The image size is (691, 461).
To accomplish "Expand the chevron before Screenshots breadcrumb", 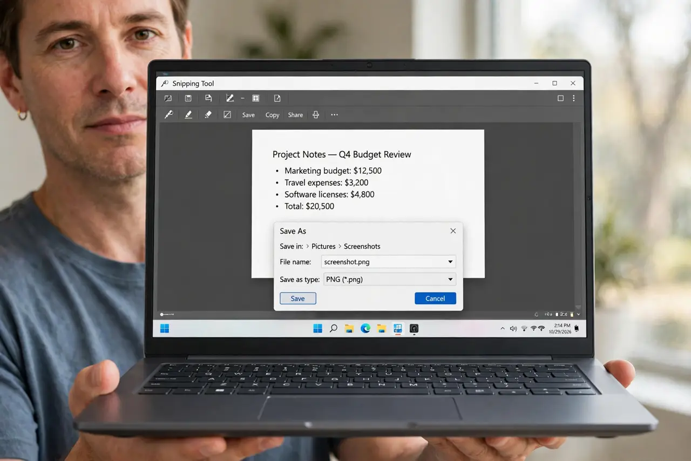I will (340, 246).
